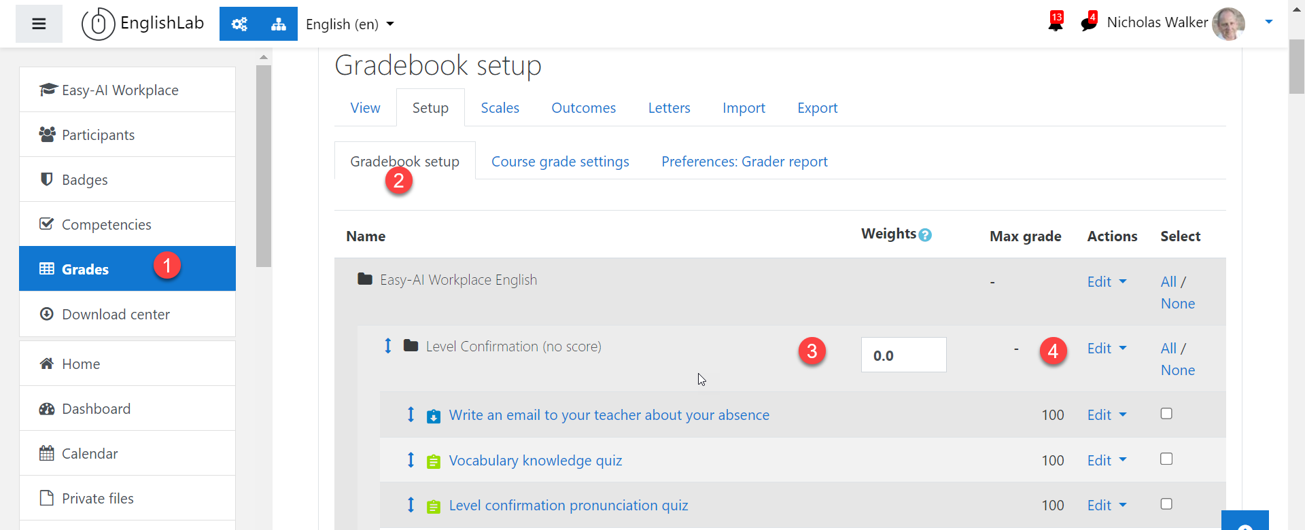This screenshot has width=1305, height=530.
Task: Click move arrow for Vocabulary knowledge quiz
Action: (411, 460)
